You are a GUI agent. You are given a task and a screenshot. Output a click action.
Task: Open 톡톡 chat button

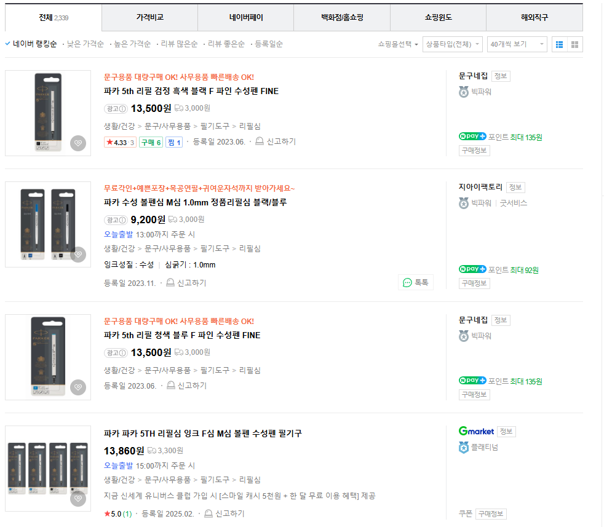[x=416, y=282]
